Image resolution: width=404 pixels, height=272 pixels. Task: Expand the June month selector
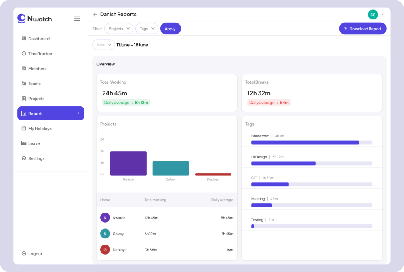click(103, 45)
